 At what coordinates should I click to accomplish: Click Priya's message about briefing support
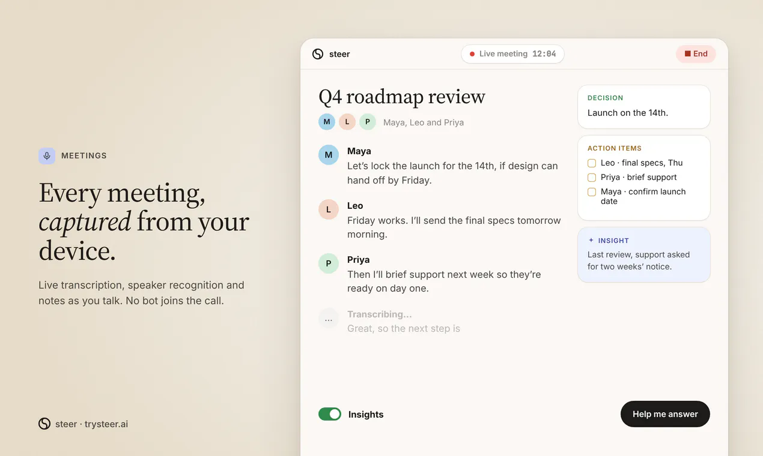(444, 281)
